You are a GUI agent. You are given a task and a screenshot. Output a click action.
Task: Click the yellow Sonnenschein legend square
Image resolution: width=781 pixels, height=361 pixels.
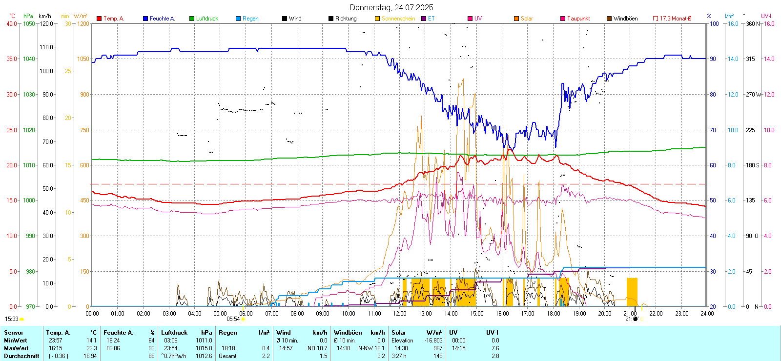coord(377,19)
